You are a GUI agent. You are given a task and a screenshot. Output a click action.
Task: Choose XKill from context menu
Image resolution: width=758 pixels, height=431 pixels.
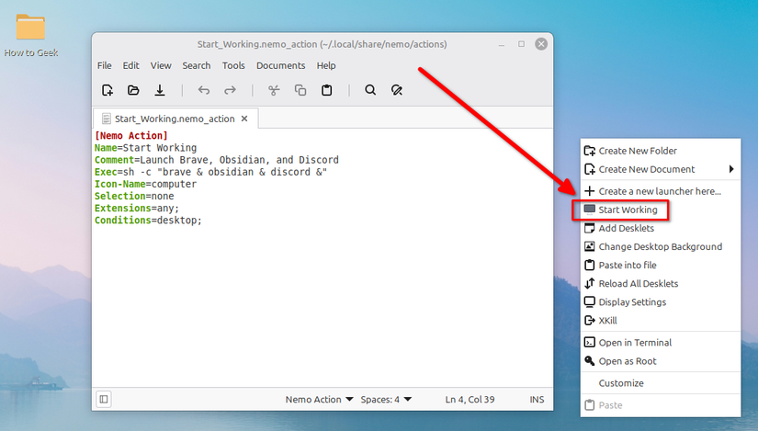click(661, 320)
